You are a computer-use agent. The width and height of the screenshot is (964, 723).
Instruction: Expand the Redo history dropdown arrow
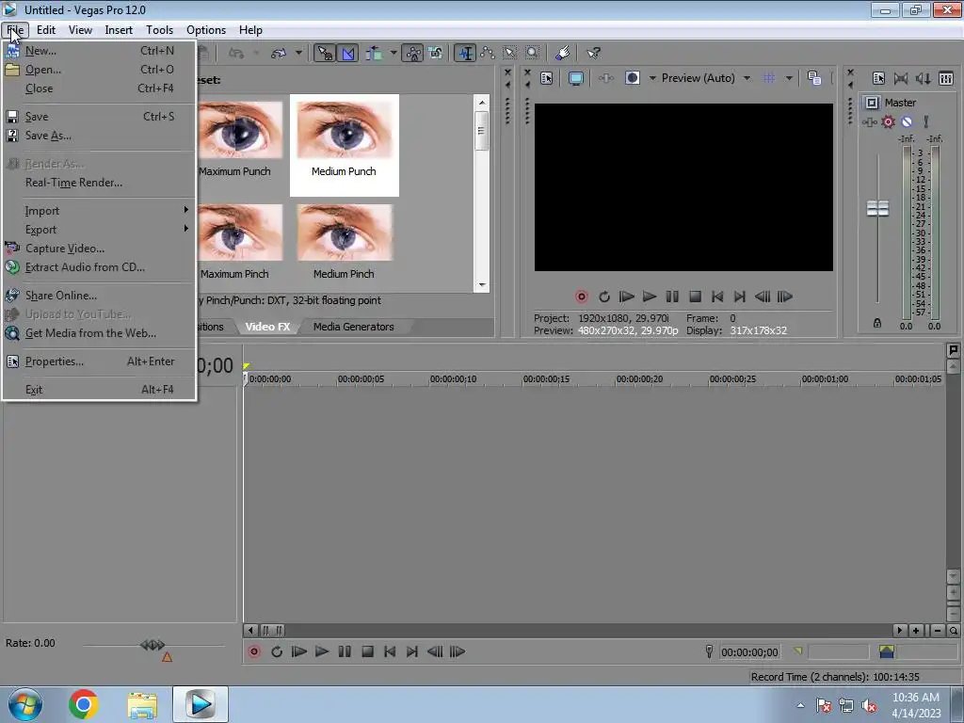pyautogui.click(x=298, y=53)
